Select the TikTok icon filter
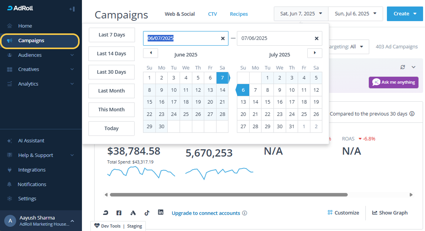Image resolution: width=425 pixels, height=231 pixels. tap(147, 213)
